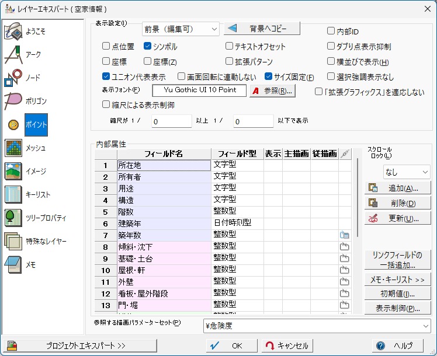
Task: Open the 前景（編集可） dropdown
Action: pyautogui.click(x=181, y=29)
